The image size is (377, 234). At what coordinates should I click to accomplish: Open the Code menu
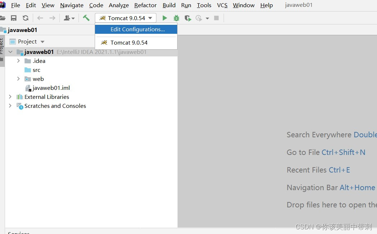coord(96,5)
